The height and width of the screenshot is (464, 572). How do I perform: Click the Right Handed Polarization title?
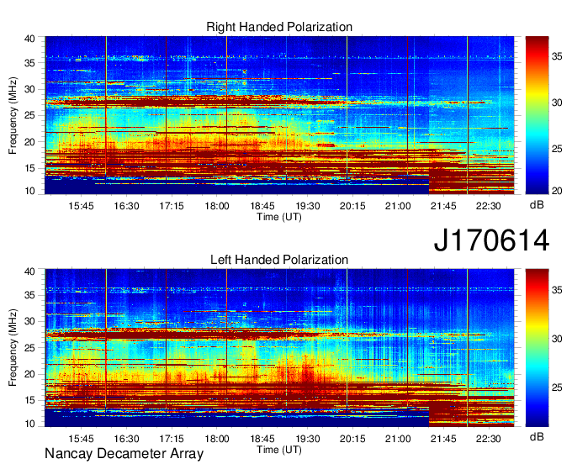(279, 27)
